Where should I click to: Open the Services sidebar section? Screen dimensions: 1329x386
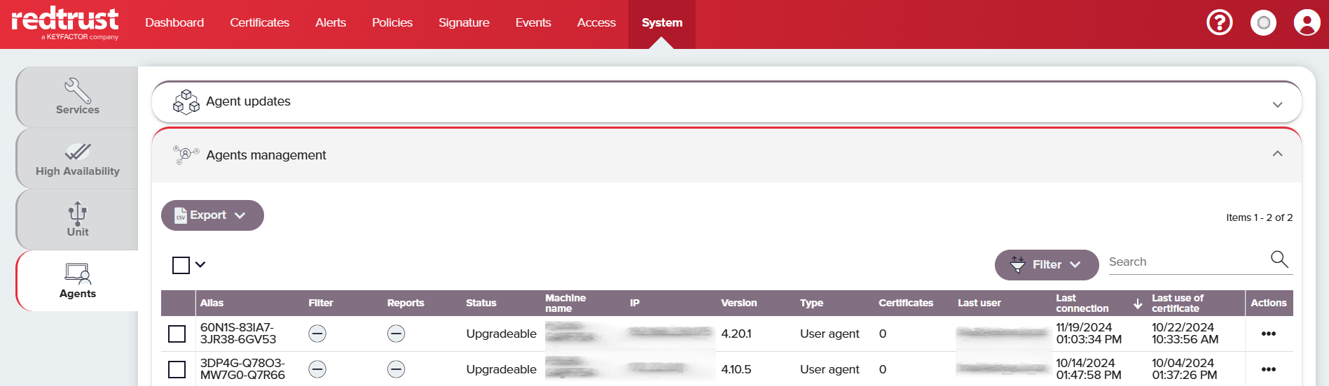(x=77, y=97)
